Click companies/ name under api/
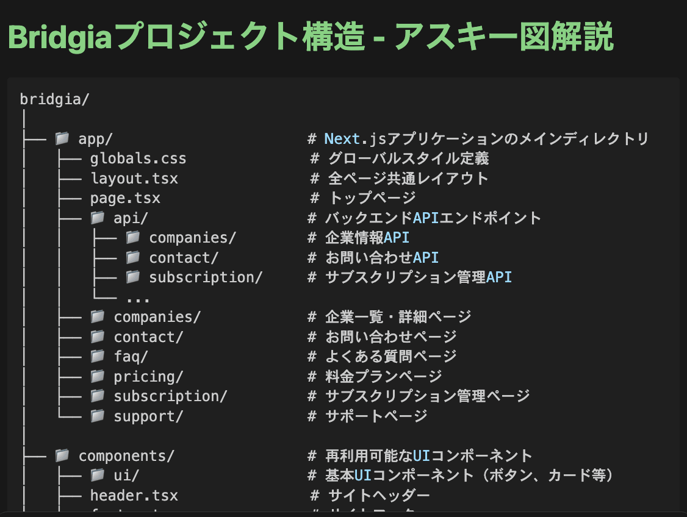The width and height of the screenshot is (687, 517). [193, 238]
